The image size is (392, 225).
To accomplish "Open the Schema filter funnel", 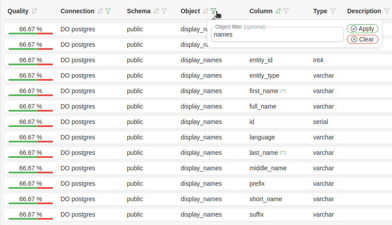I will click(164, 11).
